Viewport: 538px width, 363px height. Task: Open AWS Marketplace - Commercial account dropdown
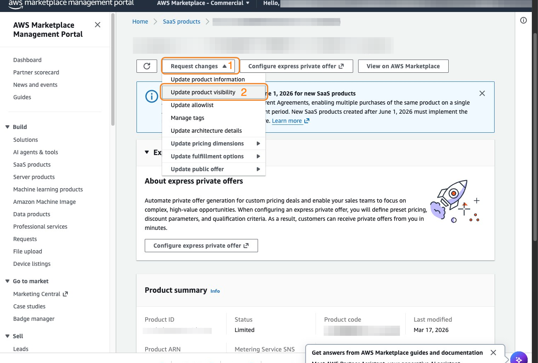203,3
